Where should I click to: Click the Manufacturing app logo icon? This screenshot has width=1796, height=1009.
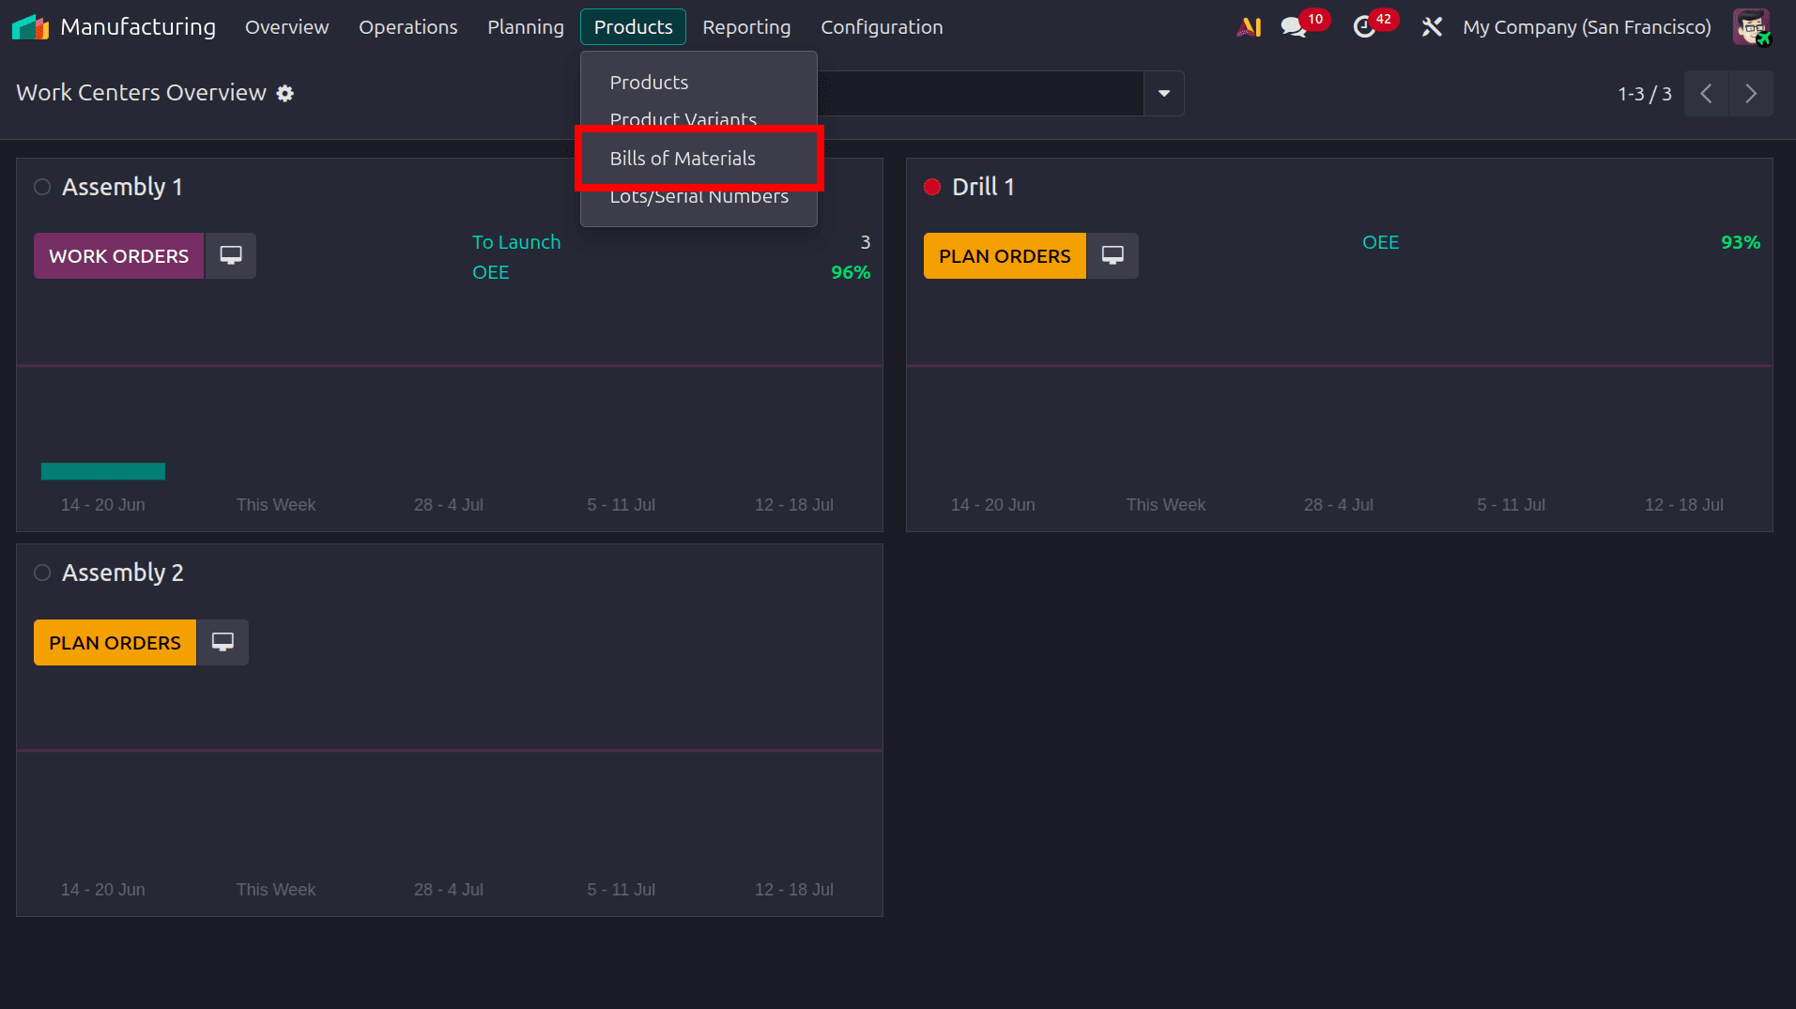[30, 27]
